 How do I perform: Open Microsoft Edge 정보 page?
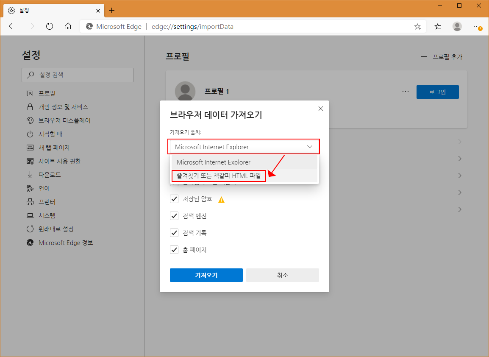click(66, 243)
